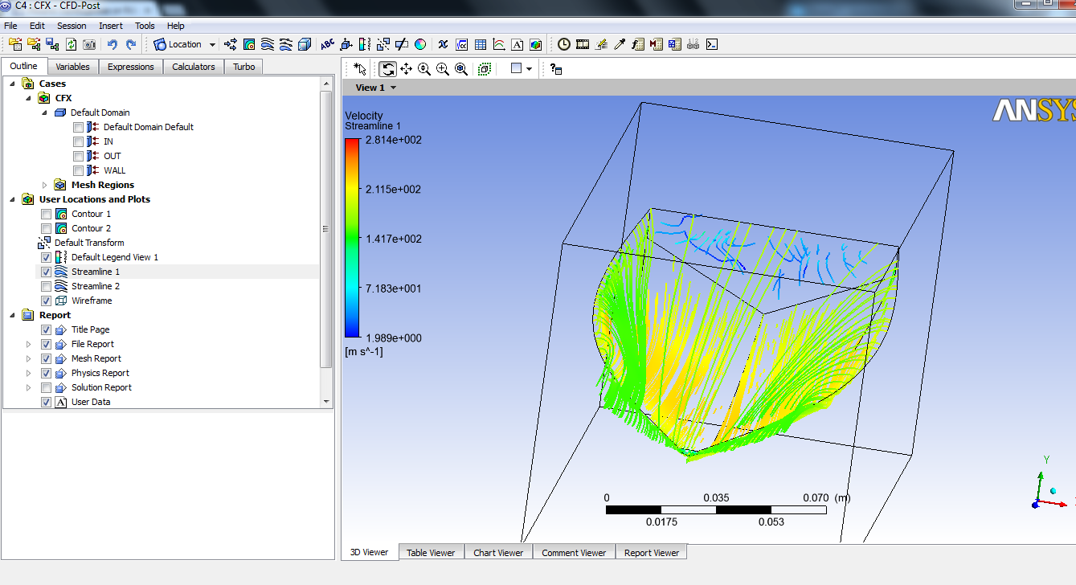Image resolution: width=1076 pixels, height=585 pixels.
Task: Open the Command Editor icon
Action: click(x=712, y=44)
